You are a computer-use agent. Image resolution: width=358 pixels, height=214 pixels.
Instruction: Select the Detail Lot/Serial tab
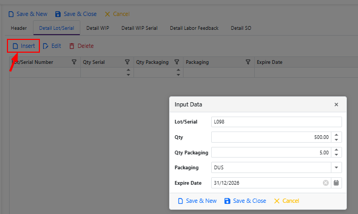pyautogui.click(x=56, y=28)
